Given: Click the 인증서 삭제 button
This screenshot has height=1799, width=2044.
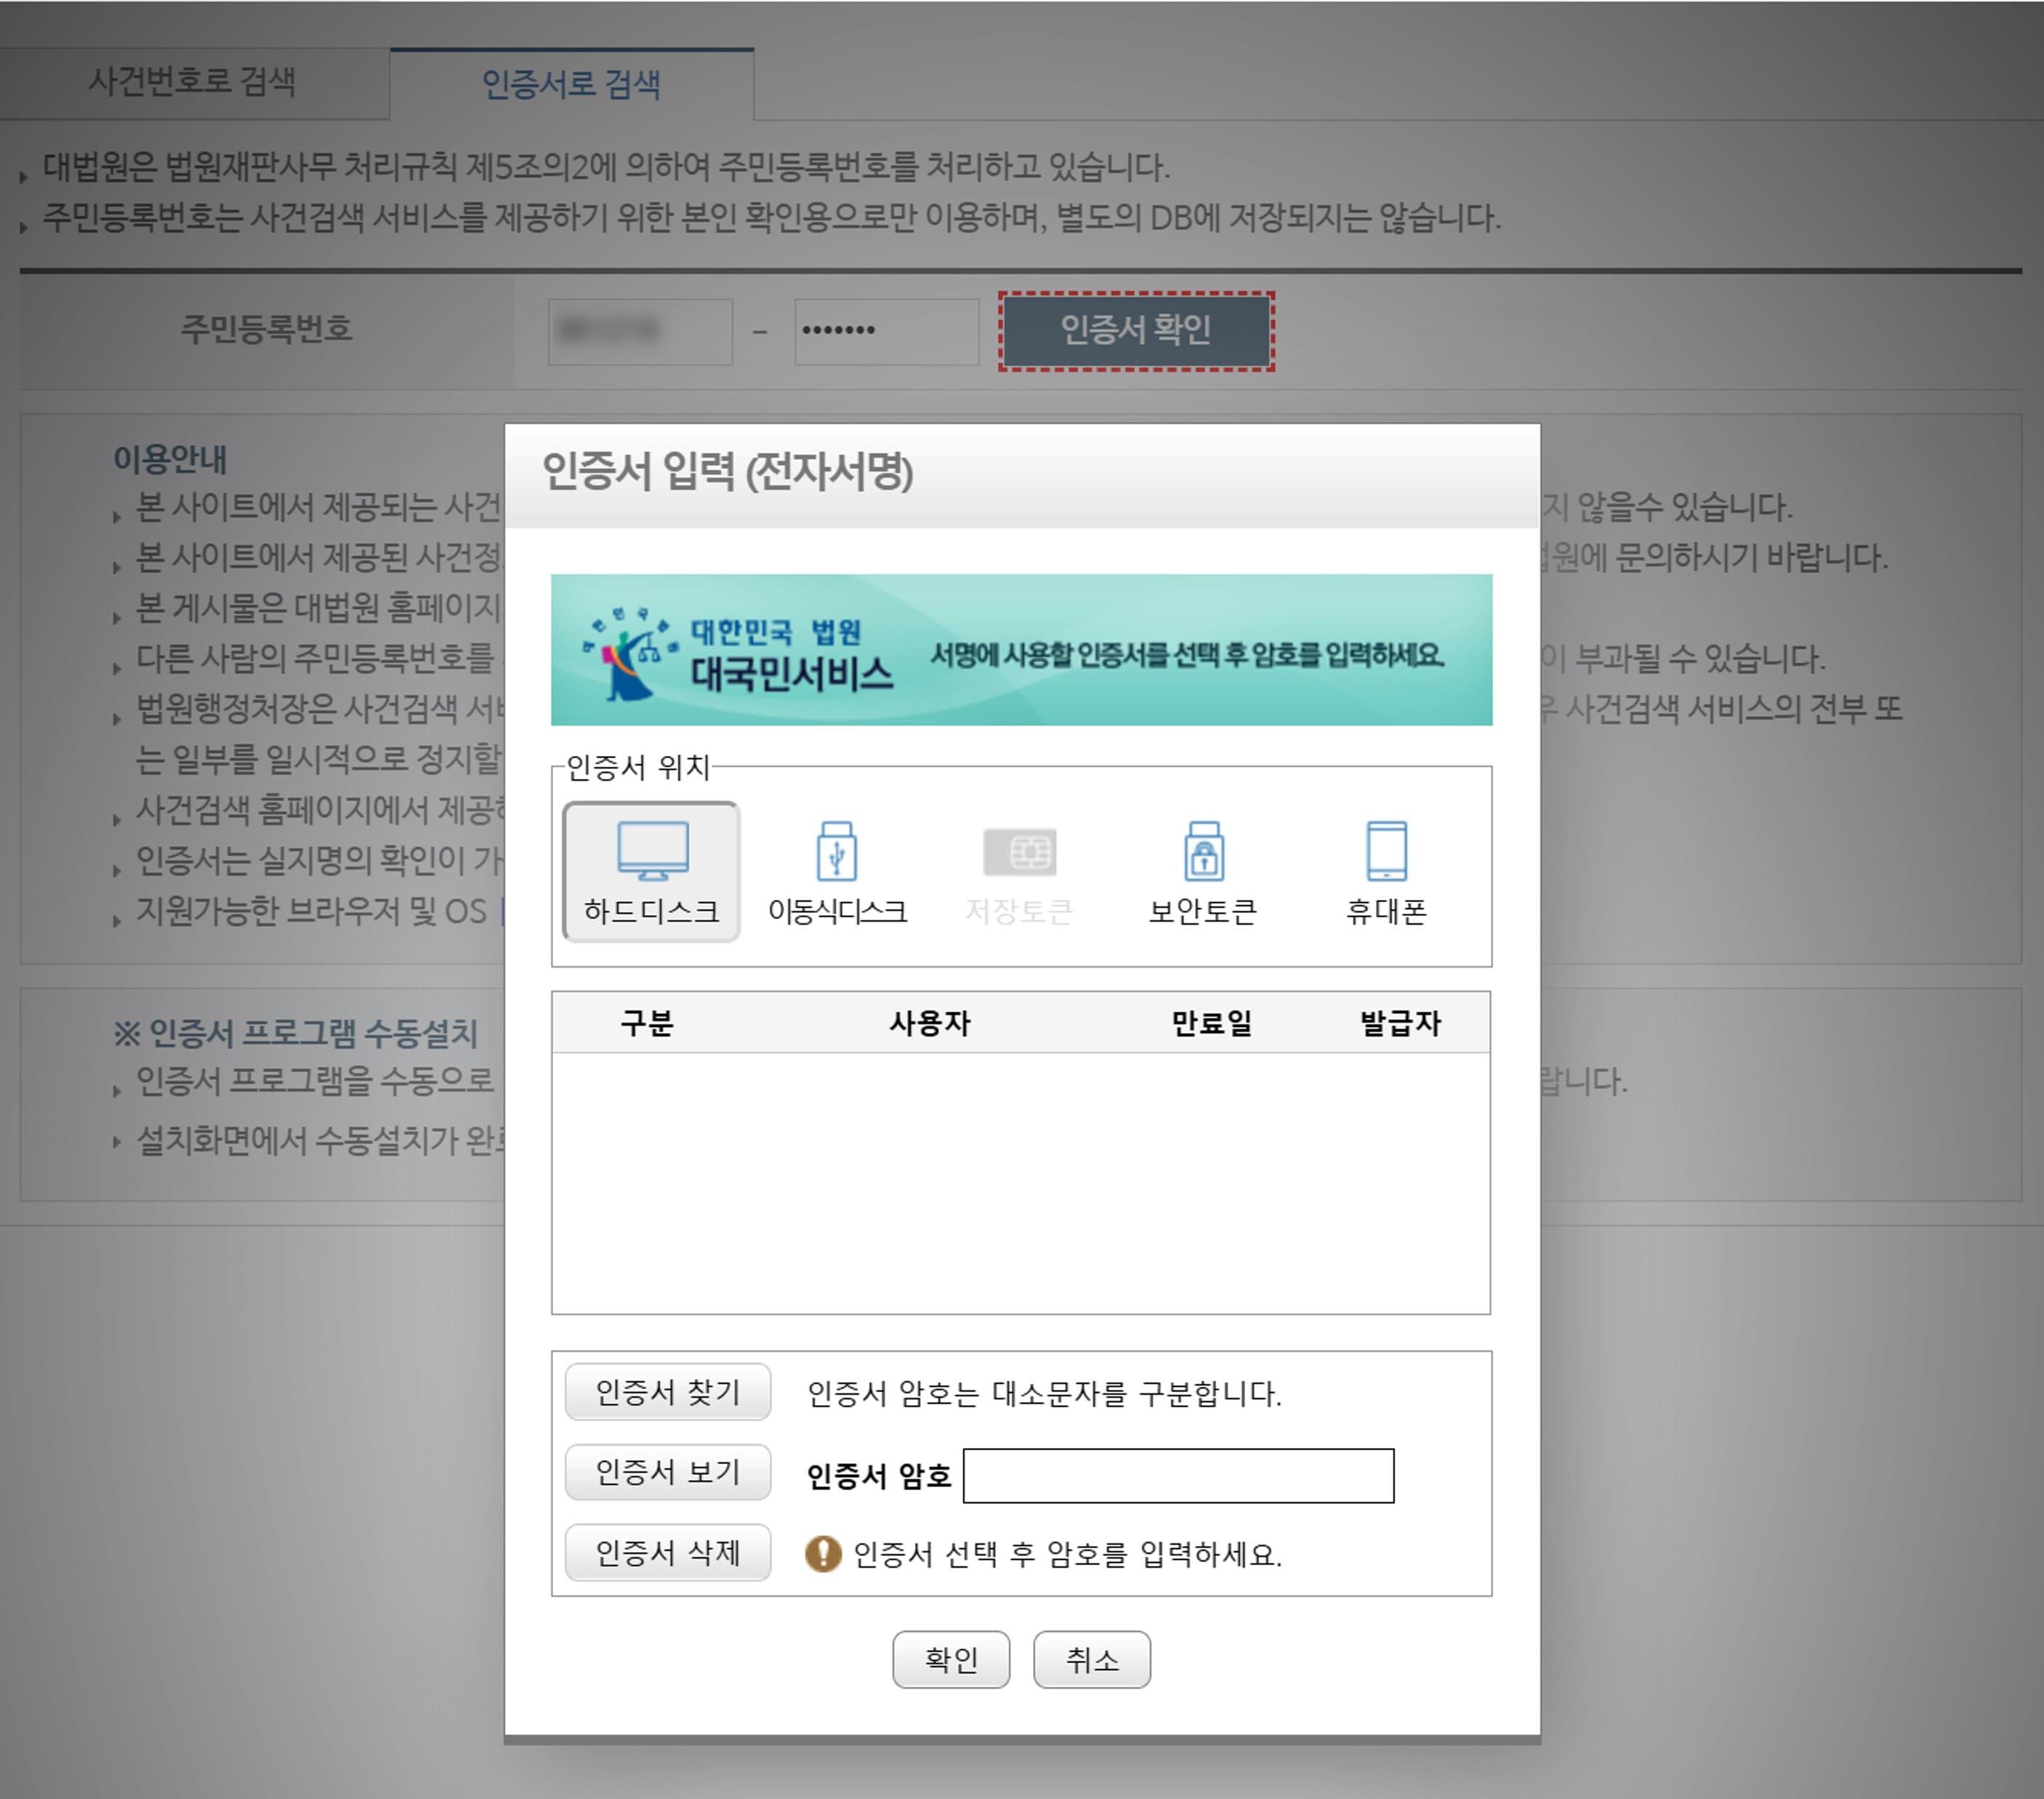Looking at the screenshot, I should point(668,1553).
